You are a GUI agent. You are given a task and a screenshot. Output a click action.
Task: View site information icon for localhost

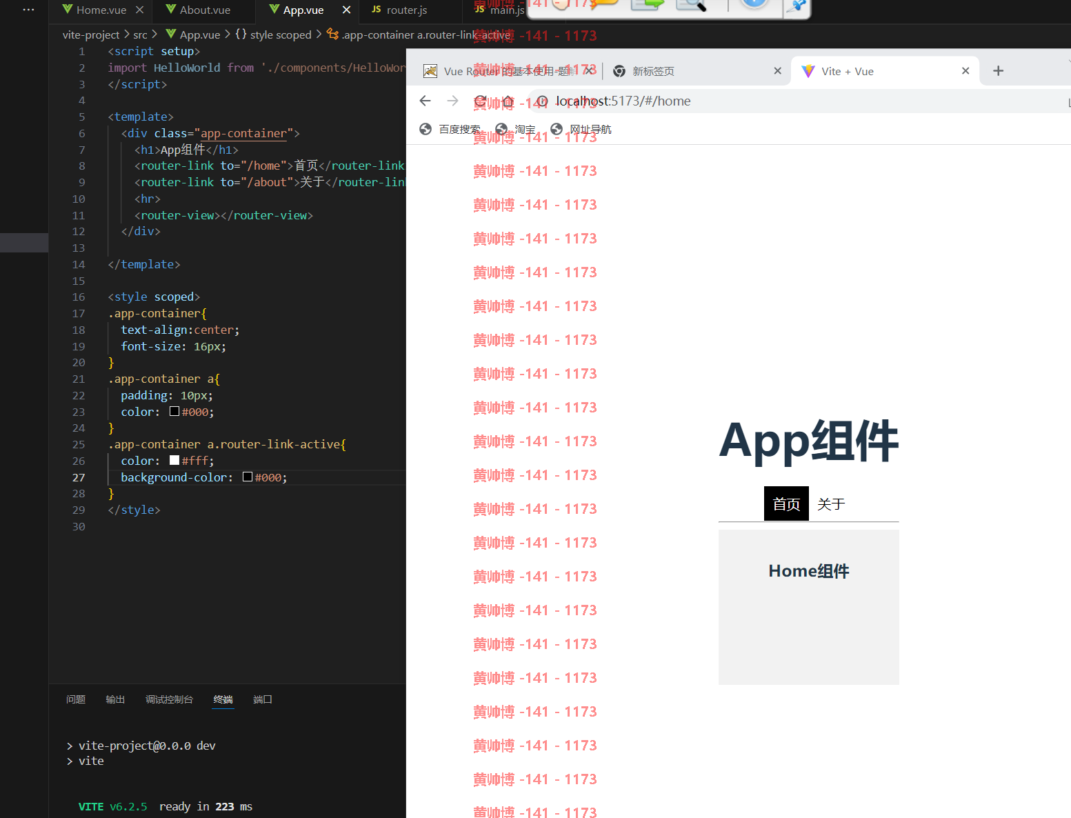[542, 101]
